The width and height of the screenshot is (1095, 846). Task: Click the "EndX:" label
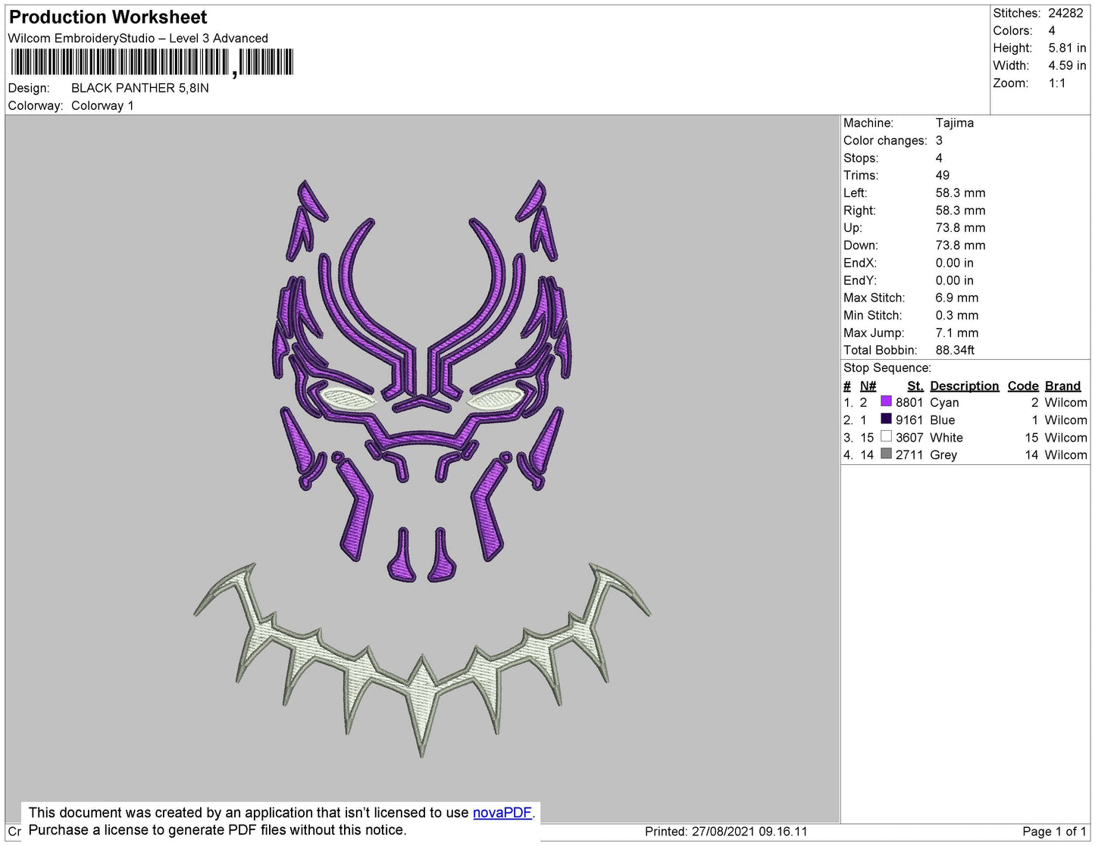[x=860, y=263]
